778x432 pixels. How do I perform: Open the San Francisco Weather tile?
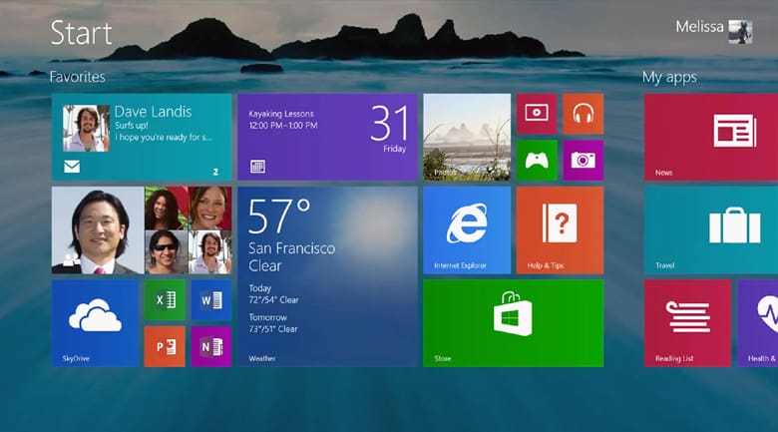coord(327,275)
